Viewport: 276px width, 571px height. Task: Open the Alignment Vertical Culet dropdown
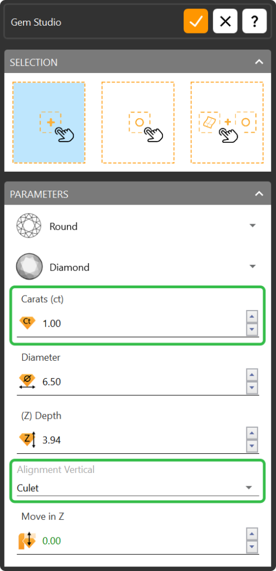[138, 487]
